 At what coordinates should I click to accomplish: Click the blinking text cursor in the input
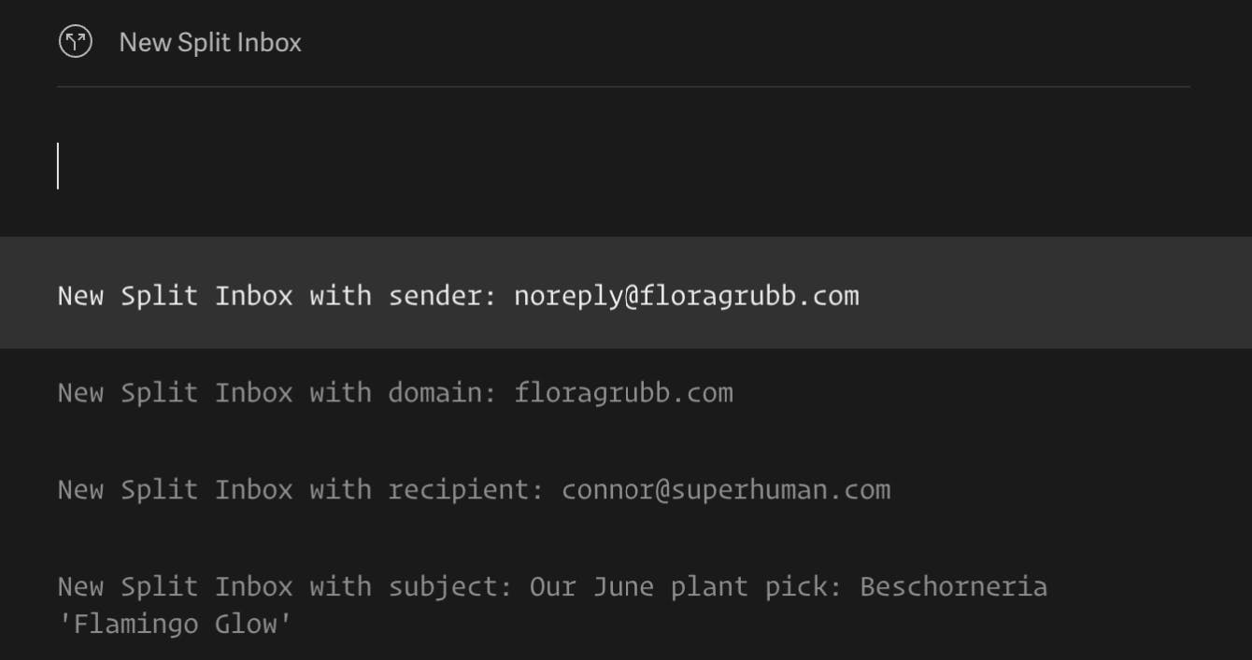pos(58,166)
